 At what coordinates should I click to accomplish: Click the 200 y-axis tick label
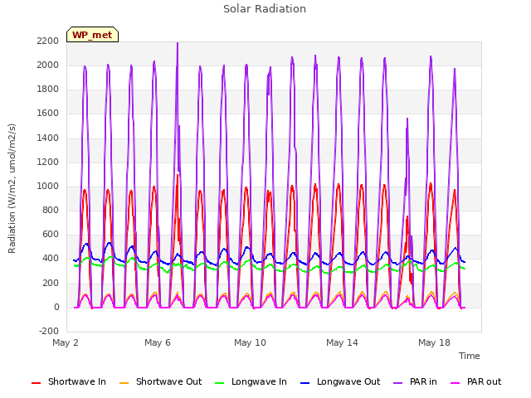click(x=51, y=284)
